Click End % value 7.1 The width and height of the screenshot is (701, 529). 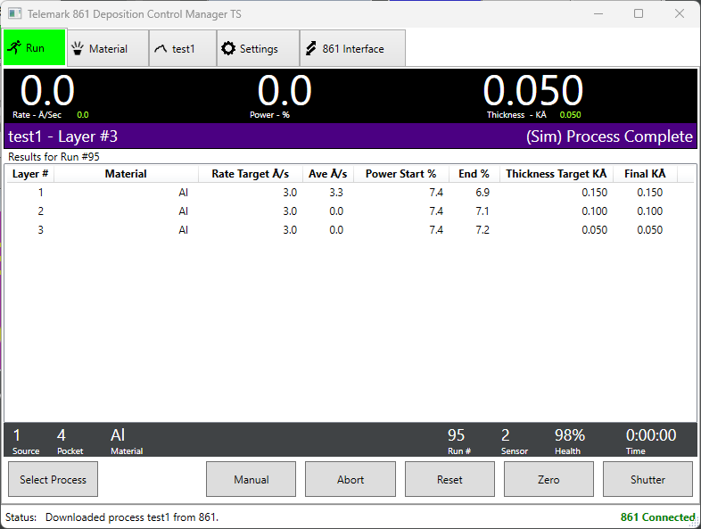point(482,211)
